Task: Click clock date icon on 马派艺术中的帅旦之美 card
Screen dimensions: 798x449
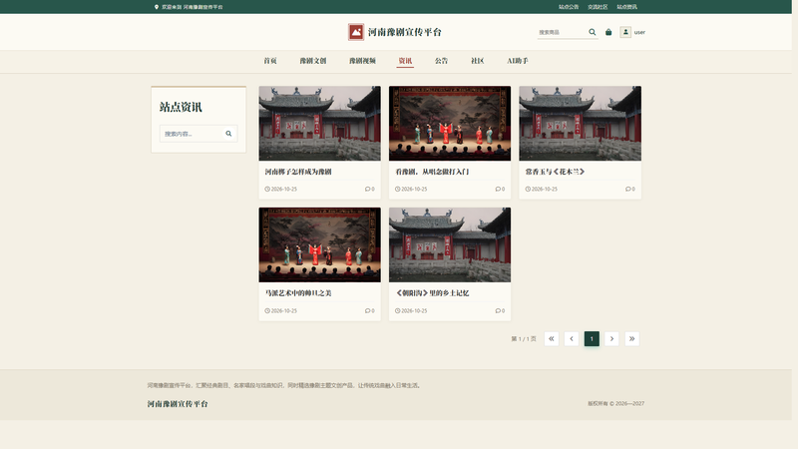Action: pyautogui.click(x=267, y=310)
